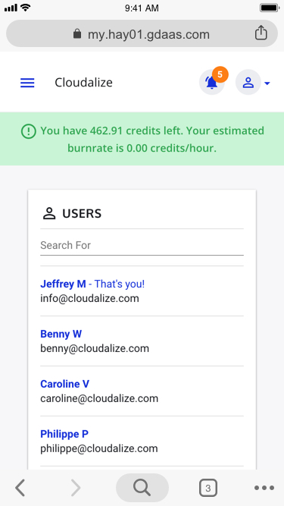Tap the browser search magnifier button
The width and height of the screenshot is (284, 506).
pyautogui.click(x=142, y=488)
